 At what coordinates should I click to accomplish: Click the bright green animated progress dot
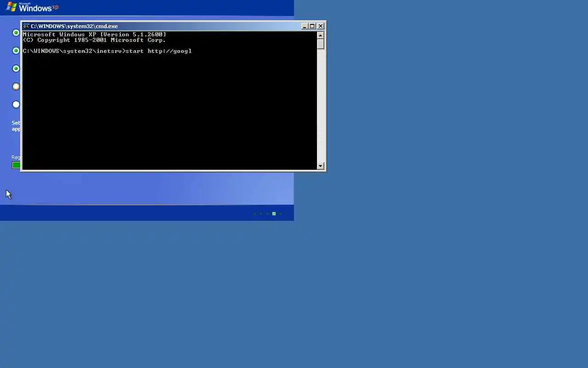coord(274,213)
